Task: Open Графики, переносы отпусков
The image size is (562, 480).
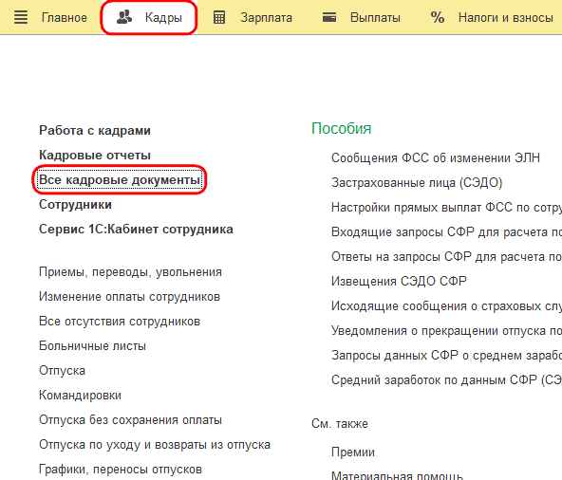Action: (121, 470)
